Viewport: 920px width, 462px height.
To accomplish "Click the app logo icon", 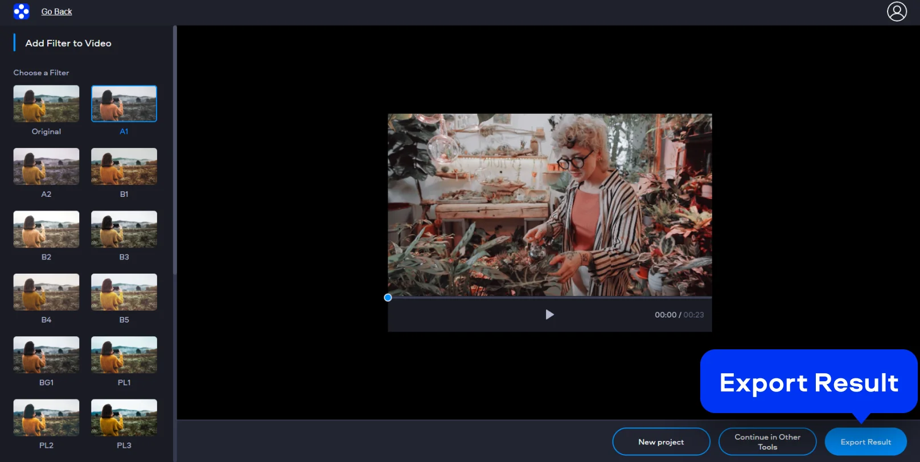I will (x=21, y=11).
